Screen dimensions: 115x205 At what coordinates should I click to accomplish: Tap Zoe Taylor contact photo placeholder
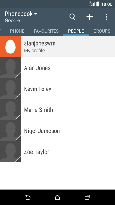coord(10,152)
